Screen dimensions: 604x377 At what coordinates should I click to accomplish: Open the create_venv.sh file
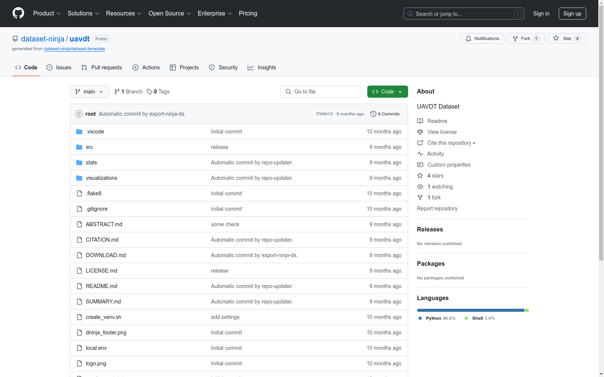(103, 317)
